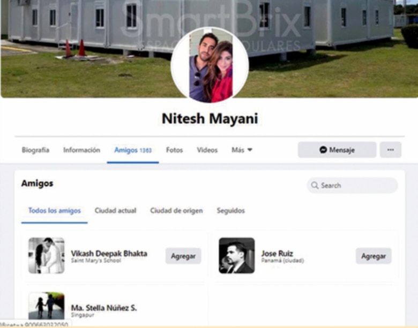Go to the Fotos tab
This screenshot has height=328, width=418.
click(x=174, y=150)
